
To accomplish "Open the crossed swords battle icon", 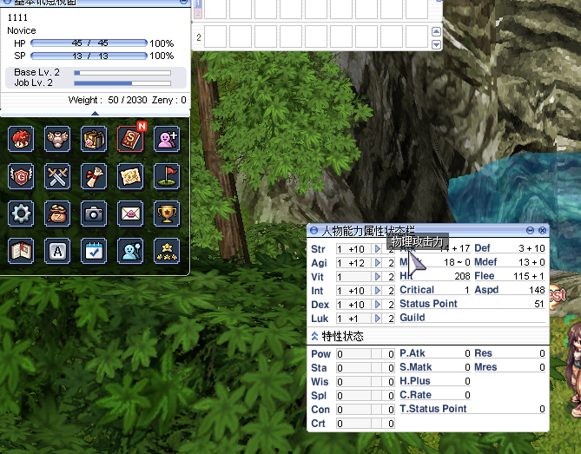I will [57, 176].
